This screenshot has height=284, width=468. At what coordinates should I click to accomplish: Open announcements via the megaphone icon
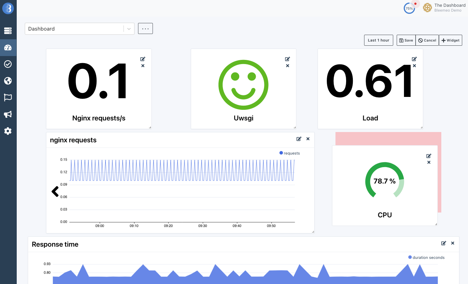tap(8, 114)
